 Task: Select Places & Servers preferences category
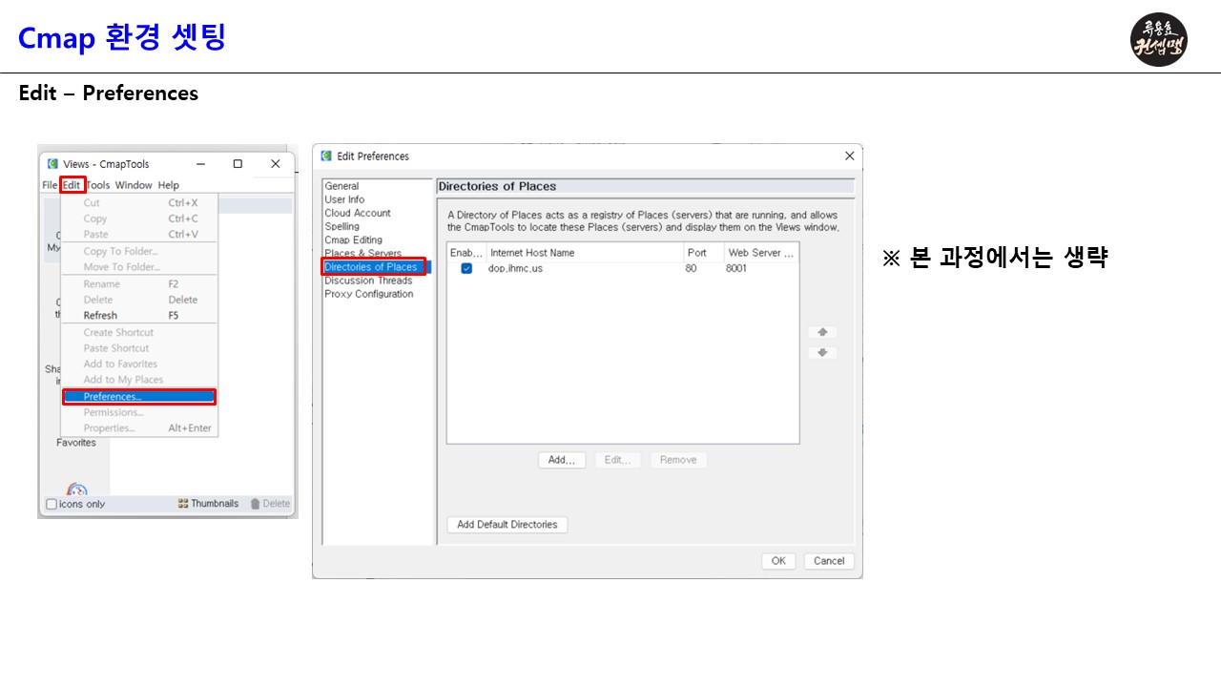pos(362,253)
